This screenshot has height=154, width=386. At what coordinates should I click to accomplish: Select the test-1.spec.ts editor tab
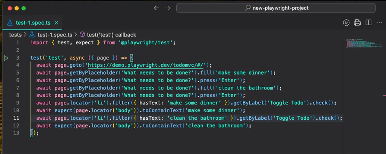point(33,23)
